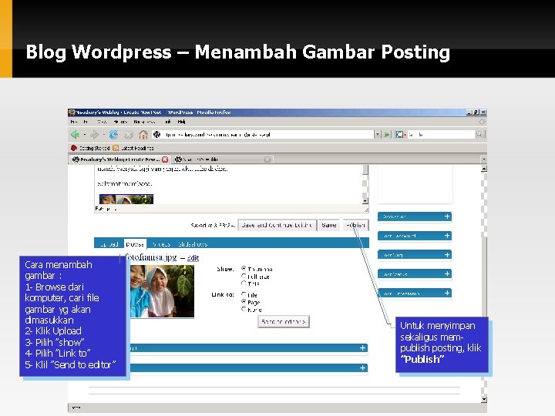Open the Tools menu
Viewport: 555px width, 416px height.
(x=168, y=122)
